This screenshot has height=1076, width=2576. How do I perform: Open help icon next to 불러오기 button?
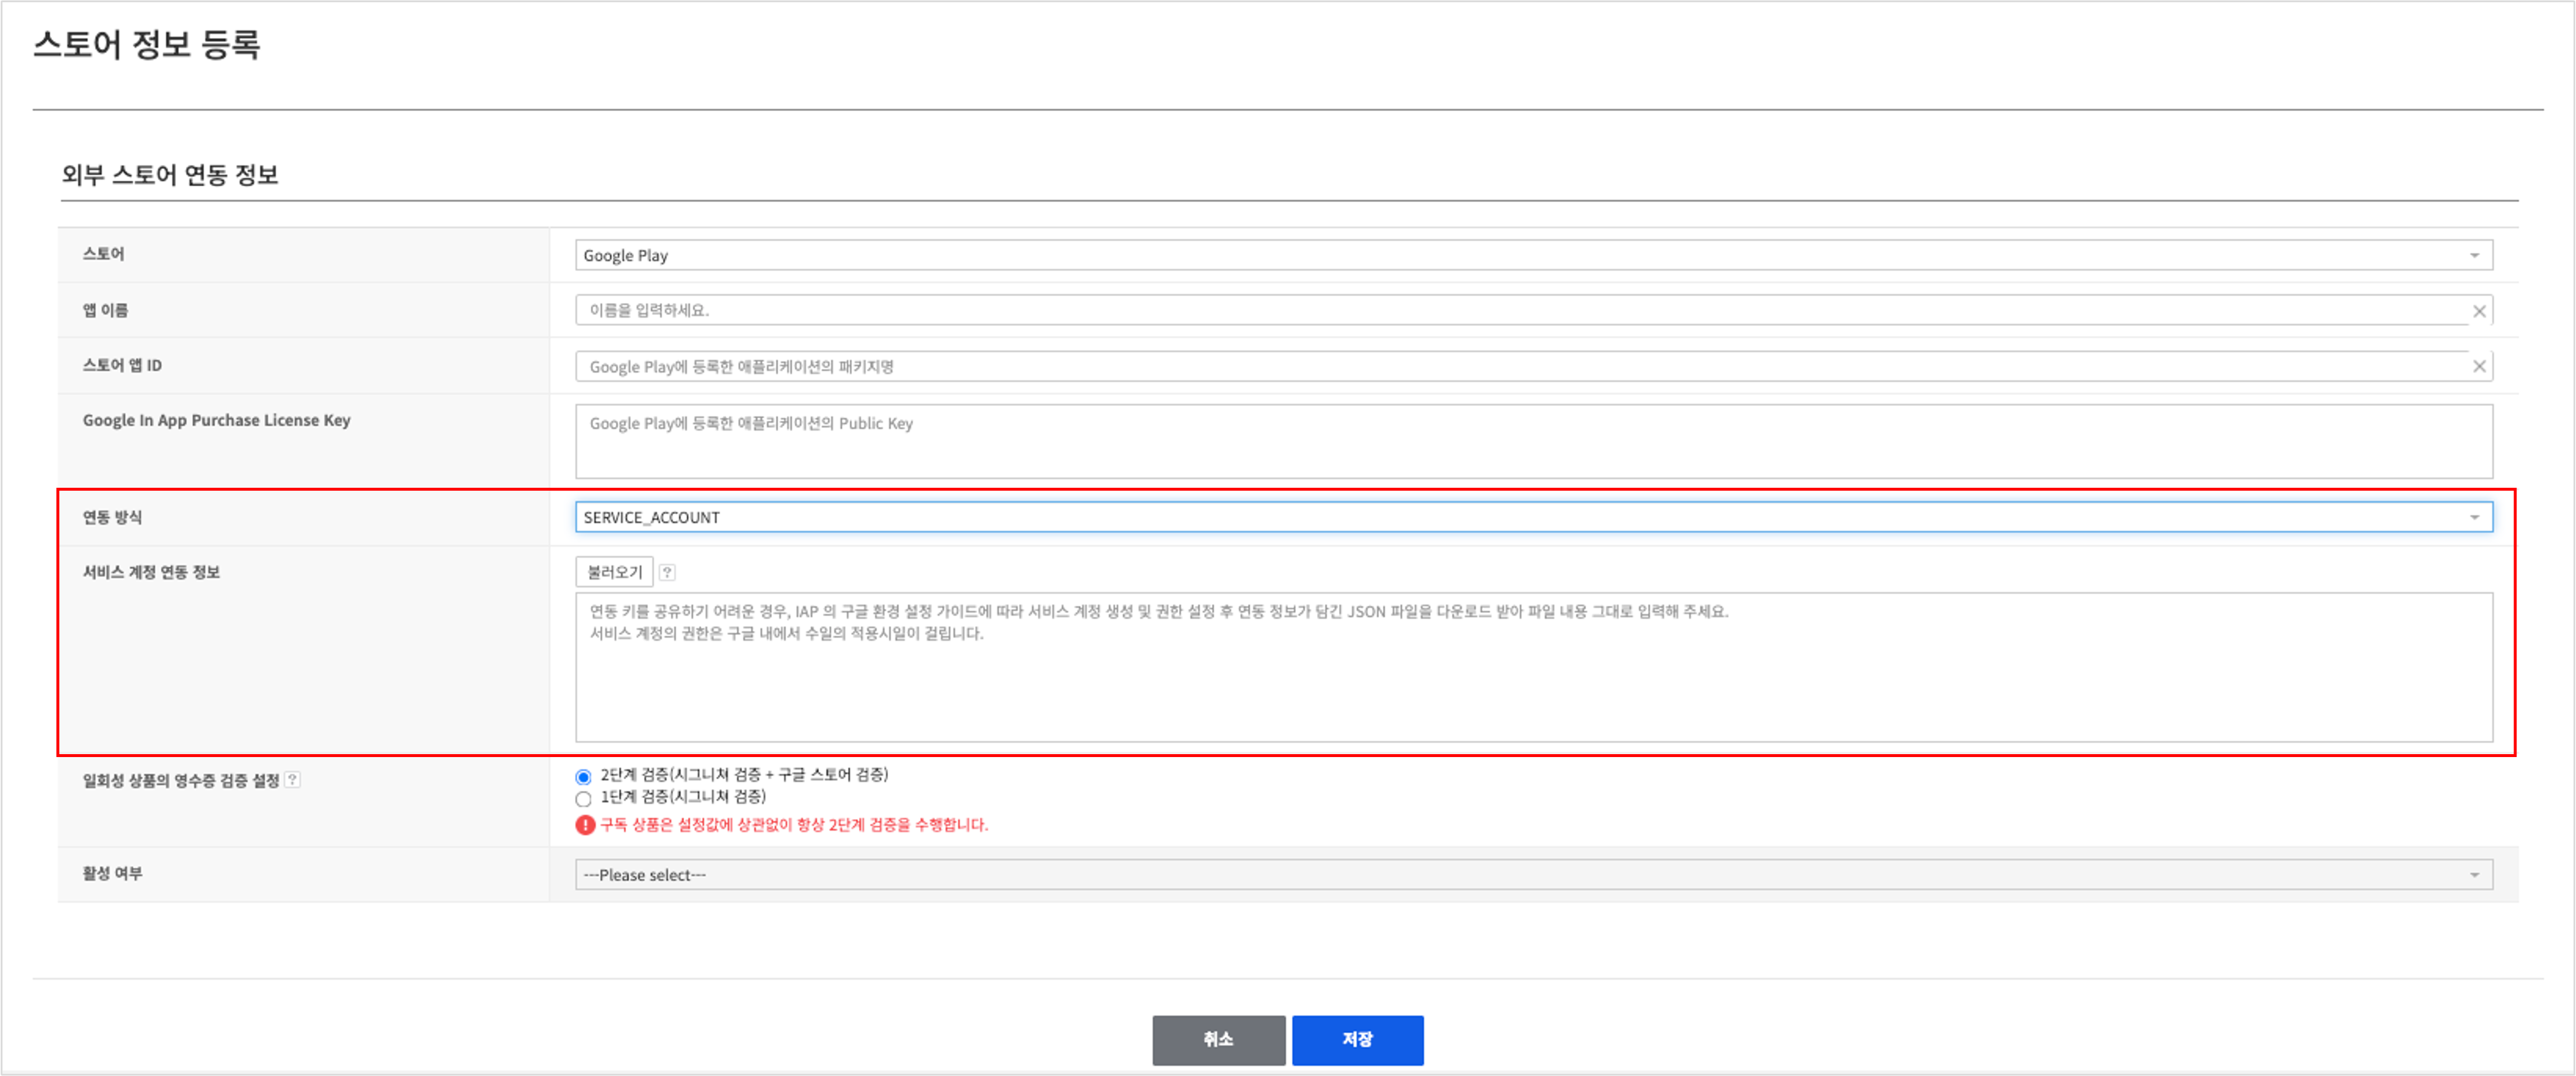pos(667,572)
